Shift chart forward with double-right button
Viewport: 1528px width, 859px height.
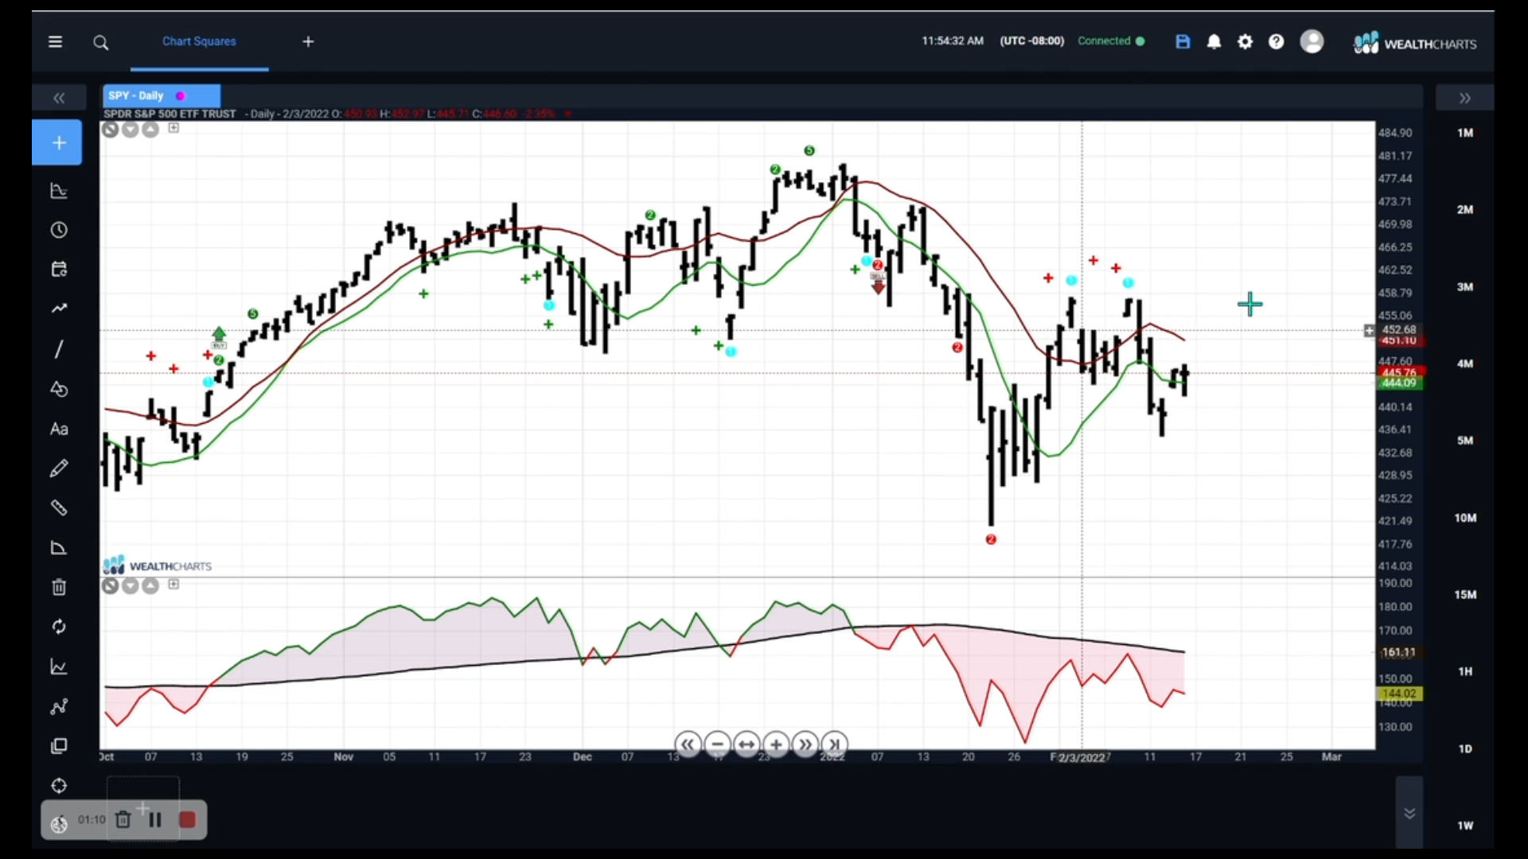(x=805, y=745)
